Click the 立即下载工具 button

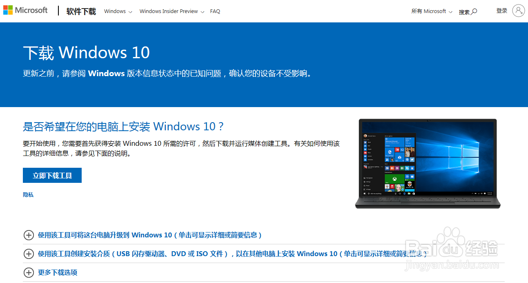tap(52, 176)
